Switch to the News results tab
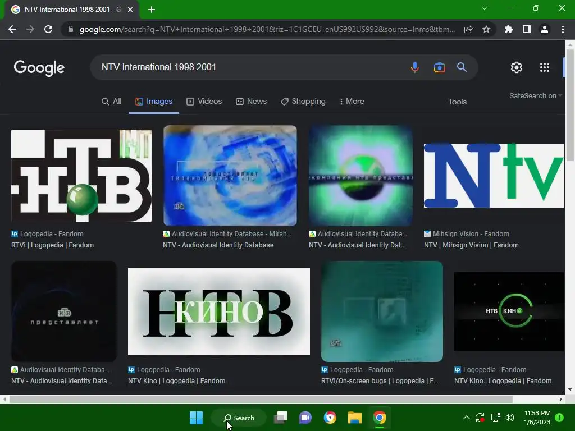Viewport: 575px width, 431px height. point(251,102)
